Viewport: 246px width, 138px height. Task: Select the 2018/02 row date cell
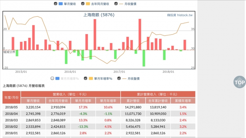11,126
